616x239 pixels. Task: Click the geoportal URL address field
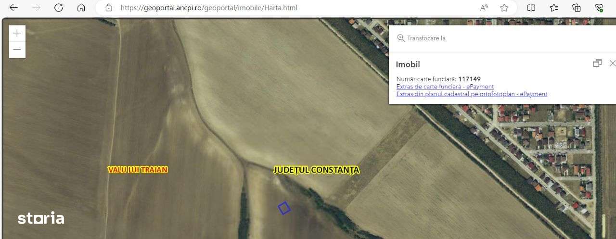pyautogui.click(x=289, y=8)
